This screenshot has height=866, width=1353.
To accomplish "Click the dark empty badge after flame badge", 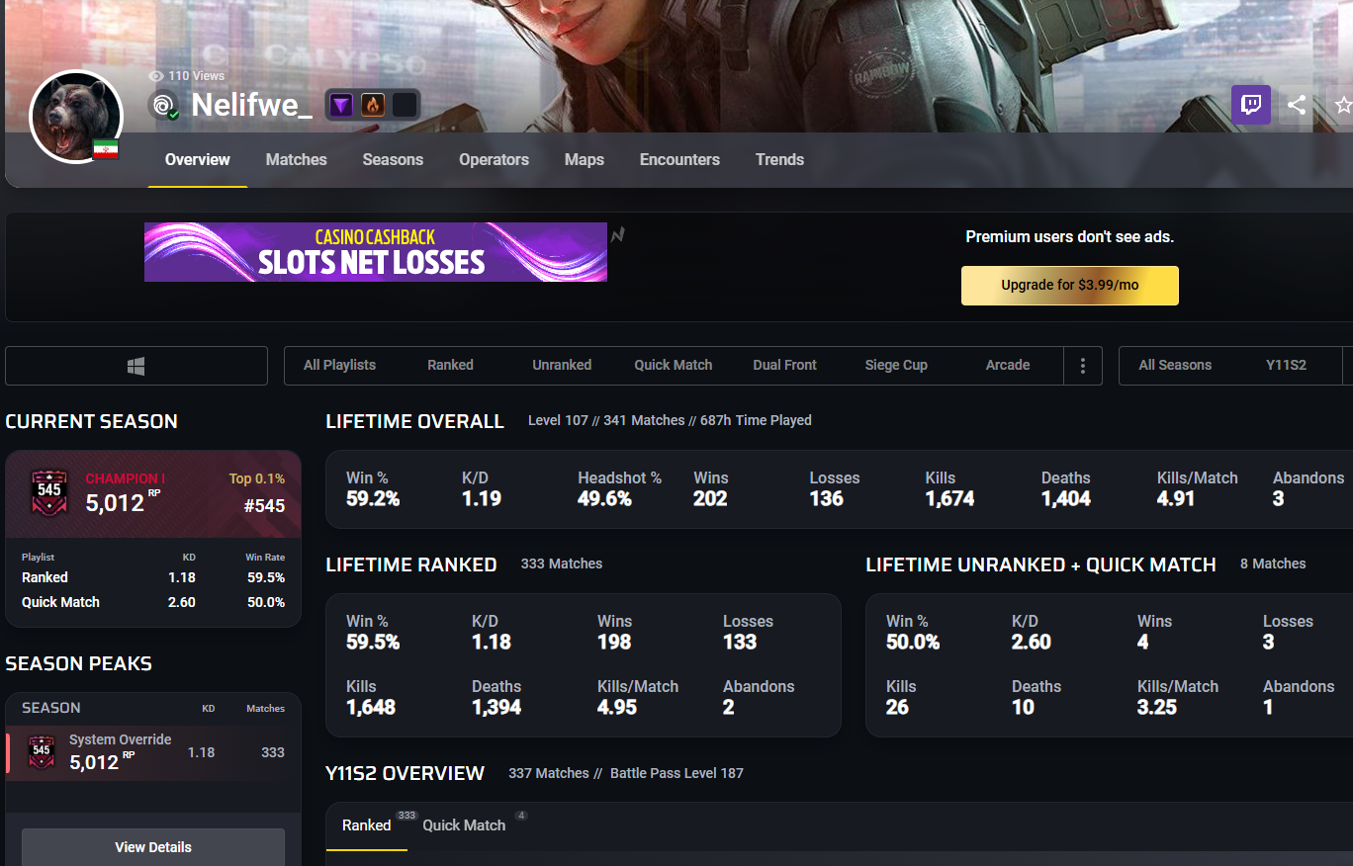I will (x=404, y=105).
